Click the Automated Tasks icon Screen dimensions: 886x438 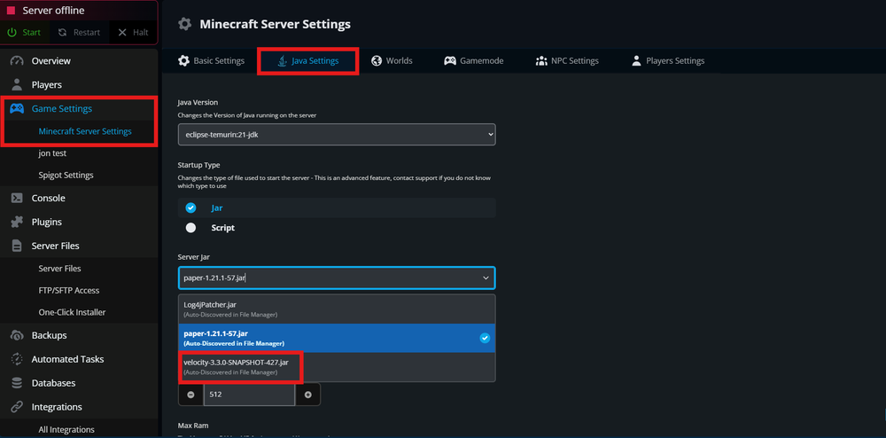pos(17,359)
